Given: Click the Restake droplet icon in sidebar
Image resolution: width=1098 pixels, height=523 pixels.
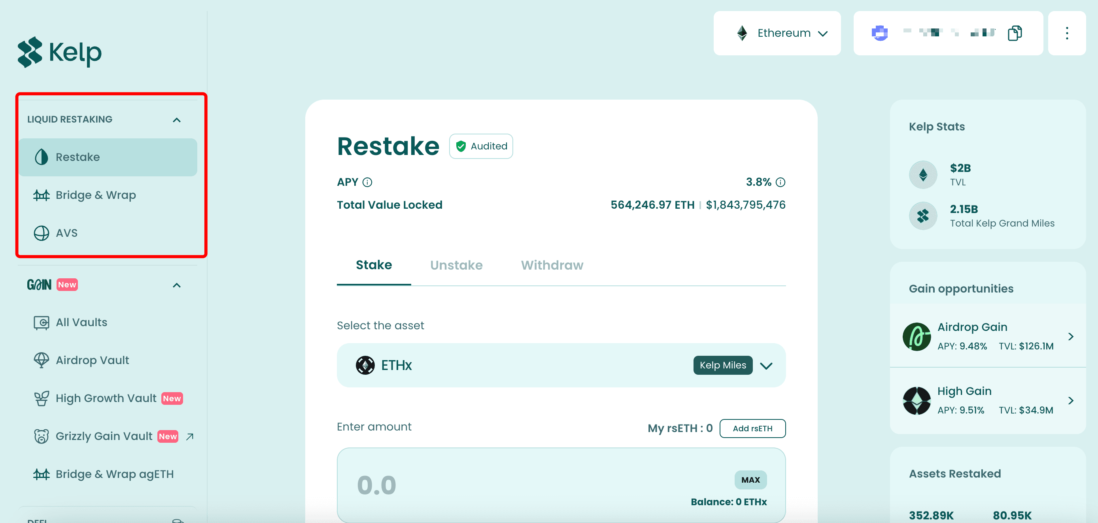Looking at the screenshot, I should point(42,157).
